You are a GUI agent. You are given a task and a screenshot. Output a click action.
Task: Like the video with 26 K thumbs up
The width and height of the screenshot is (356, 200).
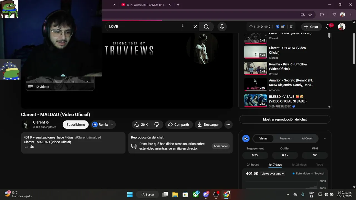click(x=141, y=124)
